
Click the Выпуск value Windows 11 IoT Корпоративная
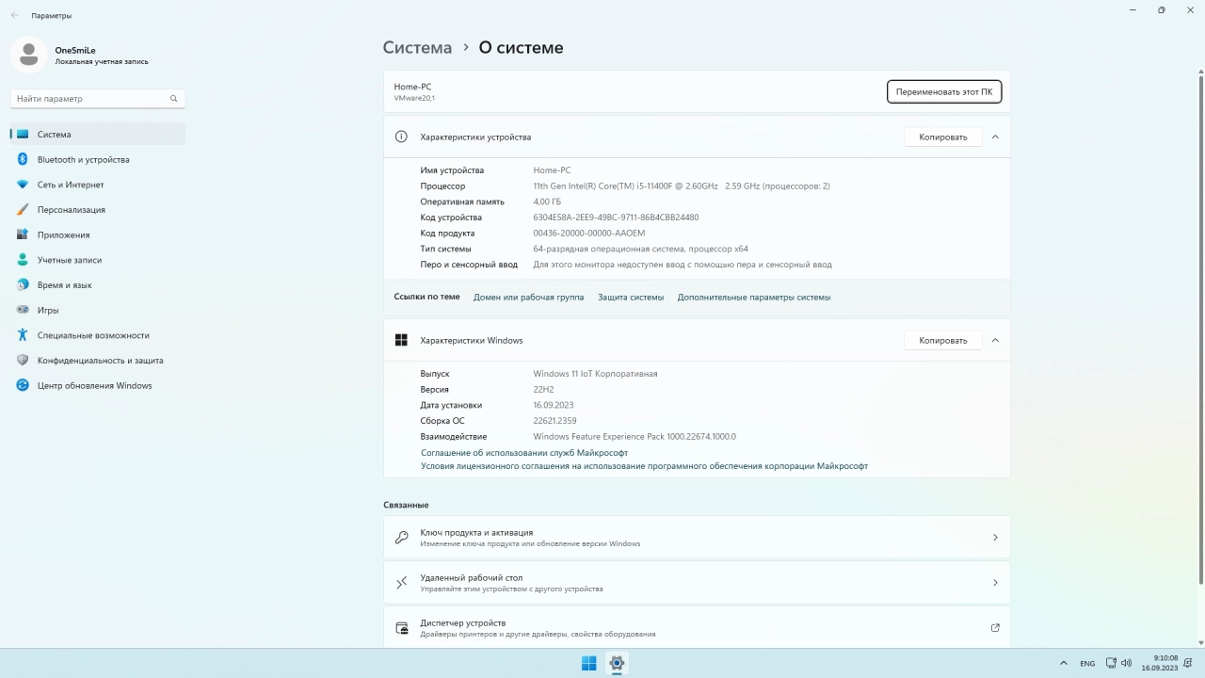(x=595, y=374)
